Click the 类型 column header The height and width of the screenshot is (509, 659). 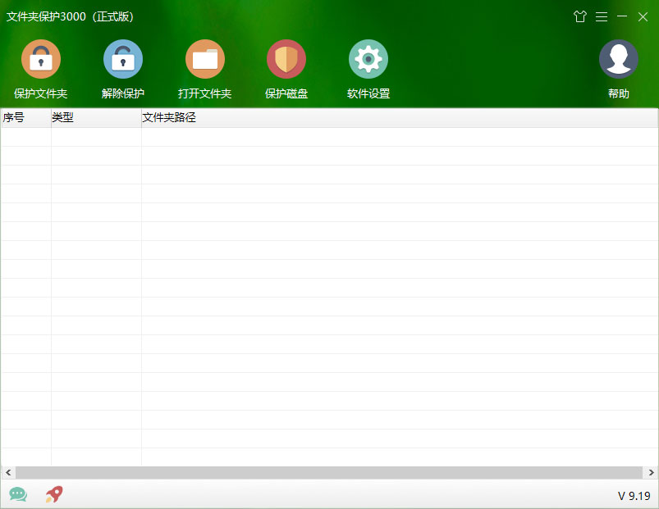[96, 117]
